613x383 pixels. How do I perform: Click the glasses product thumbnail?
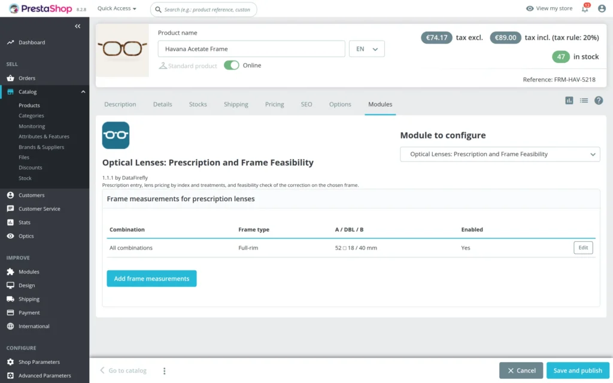(x=122, y=50)
